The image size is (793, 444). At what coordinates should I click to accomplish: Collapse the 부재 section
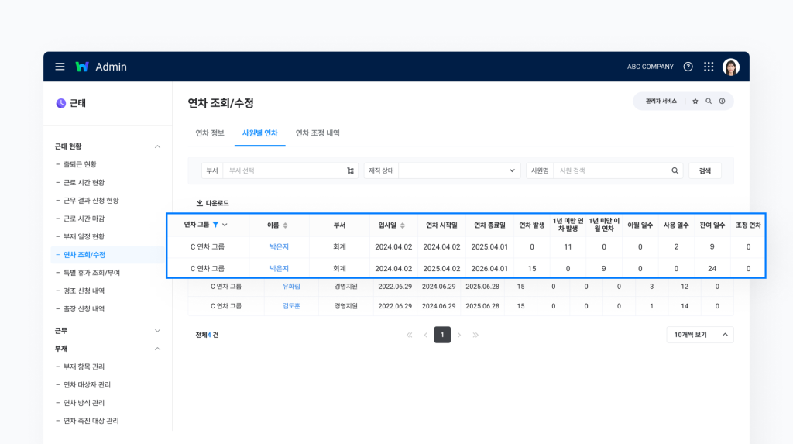pos(157,349)
